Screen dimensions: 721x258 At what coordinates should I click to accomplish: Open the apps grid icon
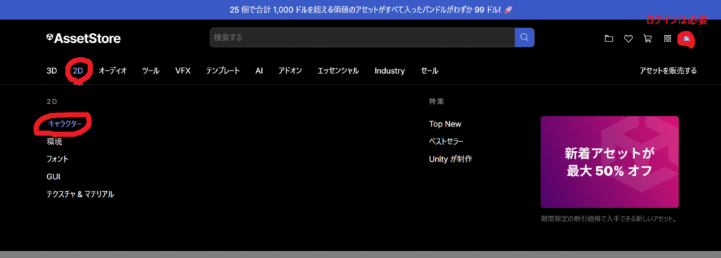coord(667,39)
